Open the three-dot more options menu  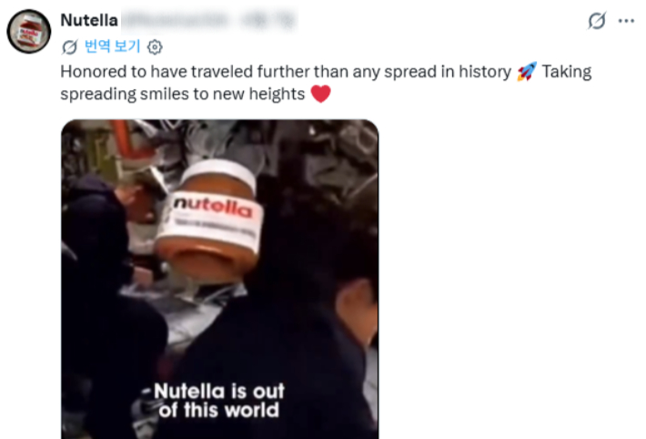(x=626, y=21)
